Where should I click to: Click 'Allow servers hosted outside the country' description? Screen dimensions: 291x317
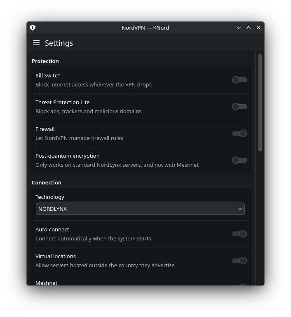pos(105,265)
